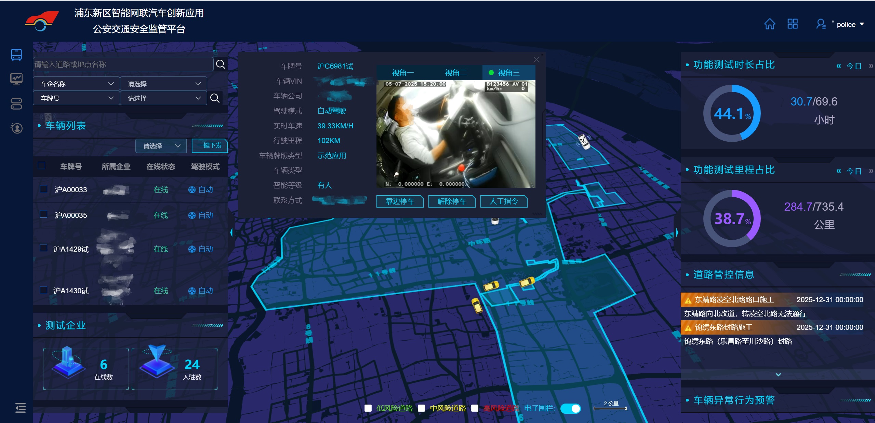This screenshot has height=423, width=875.
Task: Click the driver profile sidebar icon
Action: [16, 128]
